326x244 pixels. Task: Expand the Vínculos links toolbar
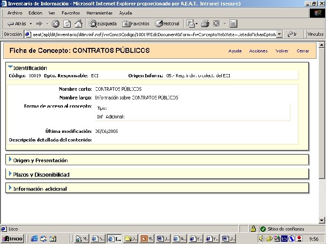pyautogui.click(x=315, y=34)
